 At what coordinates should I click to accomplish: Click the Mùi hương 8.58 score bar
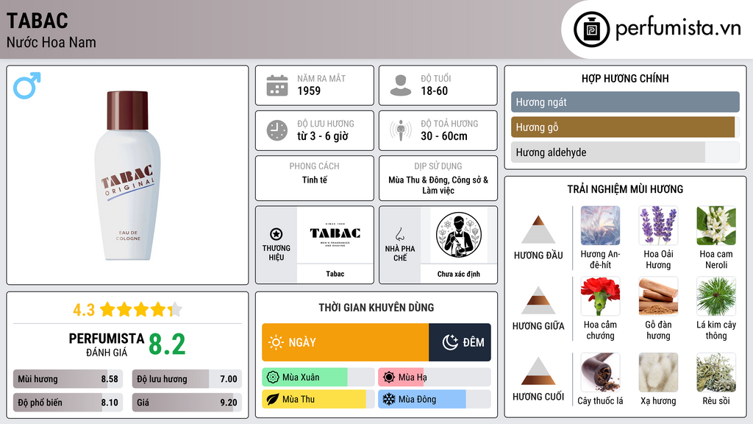68,379
